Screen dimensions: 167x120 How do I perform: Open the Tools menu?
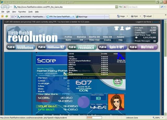tap(30, 12)
